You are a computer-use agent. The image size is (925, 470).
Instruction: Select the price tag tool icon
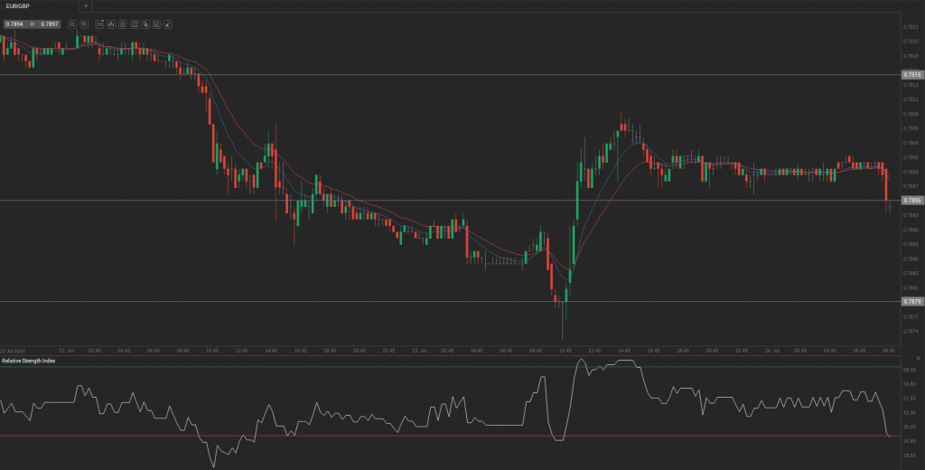click(x=145, y=24)
